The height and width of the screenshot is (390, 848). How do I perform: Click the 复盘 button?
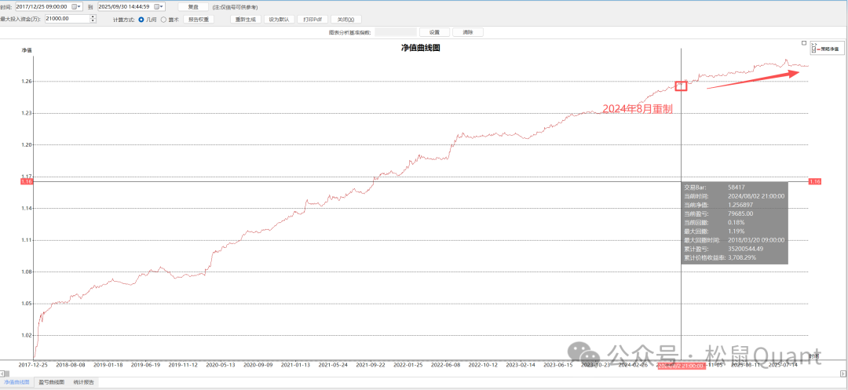pyautogui.click(x=192, y=6)
